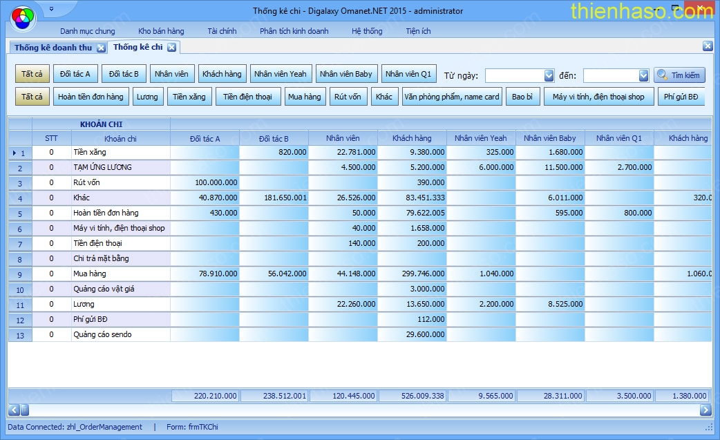Toggle the Đối tác A filter
Viewport: 720px width, 440px height.
[x=75, y=74]
